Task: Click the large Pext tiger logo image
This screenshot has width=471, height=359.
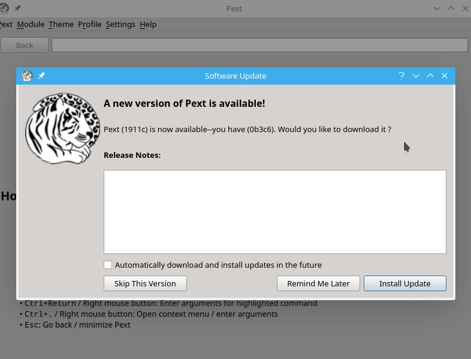Action: [62, 128]
